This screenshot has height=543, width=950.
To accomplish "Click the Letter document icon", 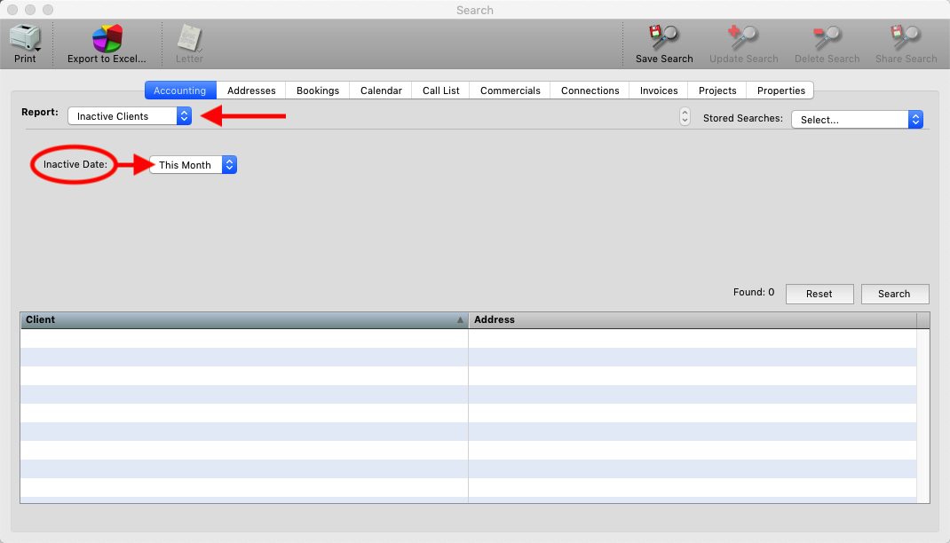I will 189,38.
